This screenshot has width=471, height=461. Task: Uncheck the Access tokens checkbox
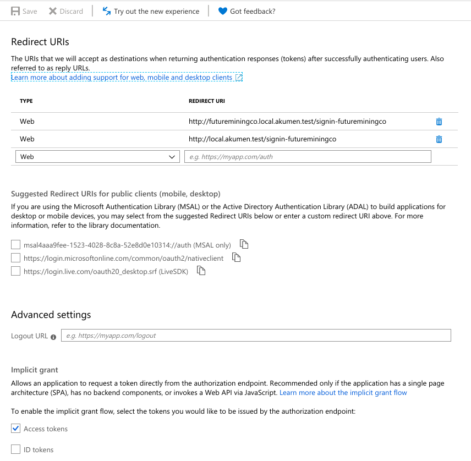(16, 429)
